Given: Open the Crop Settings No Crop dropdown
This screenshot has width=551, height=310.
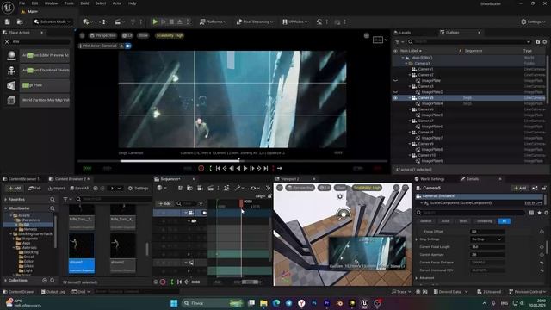Looking at the screenshot, I should tap(487, 239).
